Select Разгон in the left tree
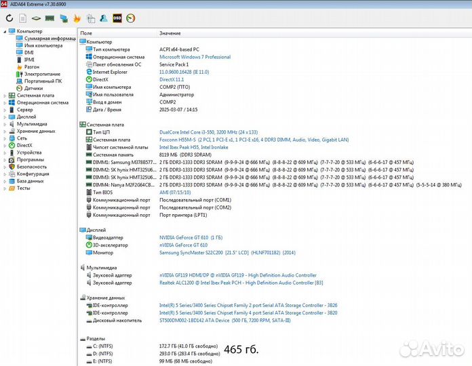Viewport: 472px width, 366px height. coord(31,67)
